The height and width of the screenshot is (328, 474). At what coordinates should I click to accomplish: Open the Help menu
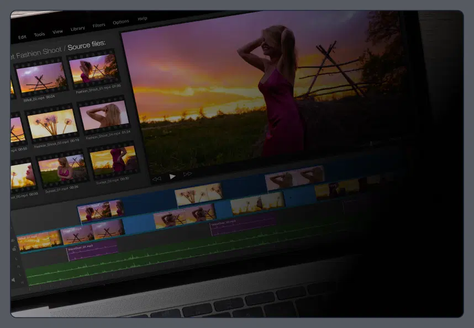pos(141,19)
